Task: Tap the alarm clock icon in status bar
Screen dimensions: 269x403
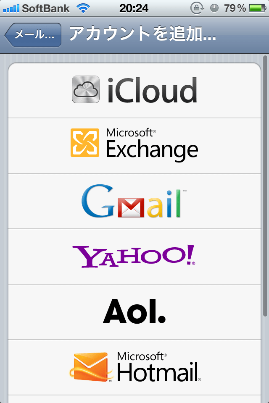Action: point(214,8)
